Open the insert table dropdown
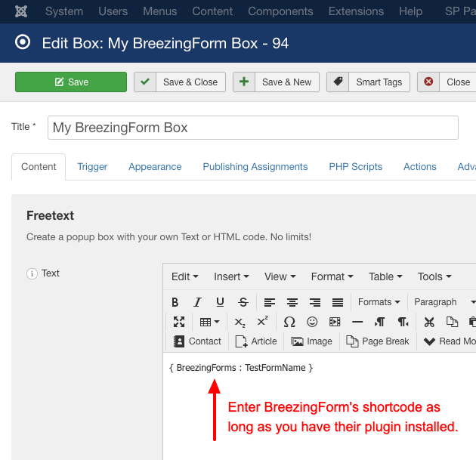Image resolution: width=476 pixels, height=460 pixels. (209, 322)
